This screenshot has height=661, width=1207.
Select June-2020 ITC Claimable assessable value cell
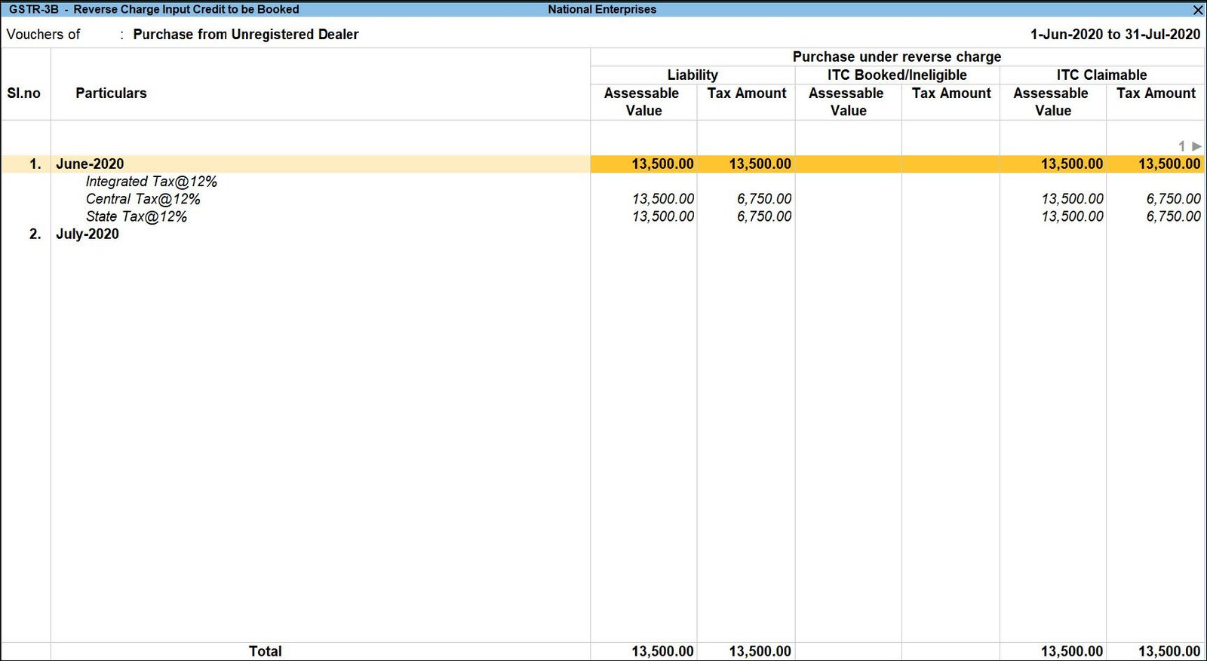(1071, 164)
